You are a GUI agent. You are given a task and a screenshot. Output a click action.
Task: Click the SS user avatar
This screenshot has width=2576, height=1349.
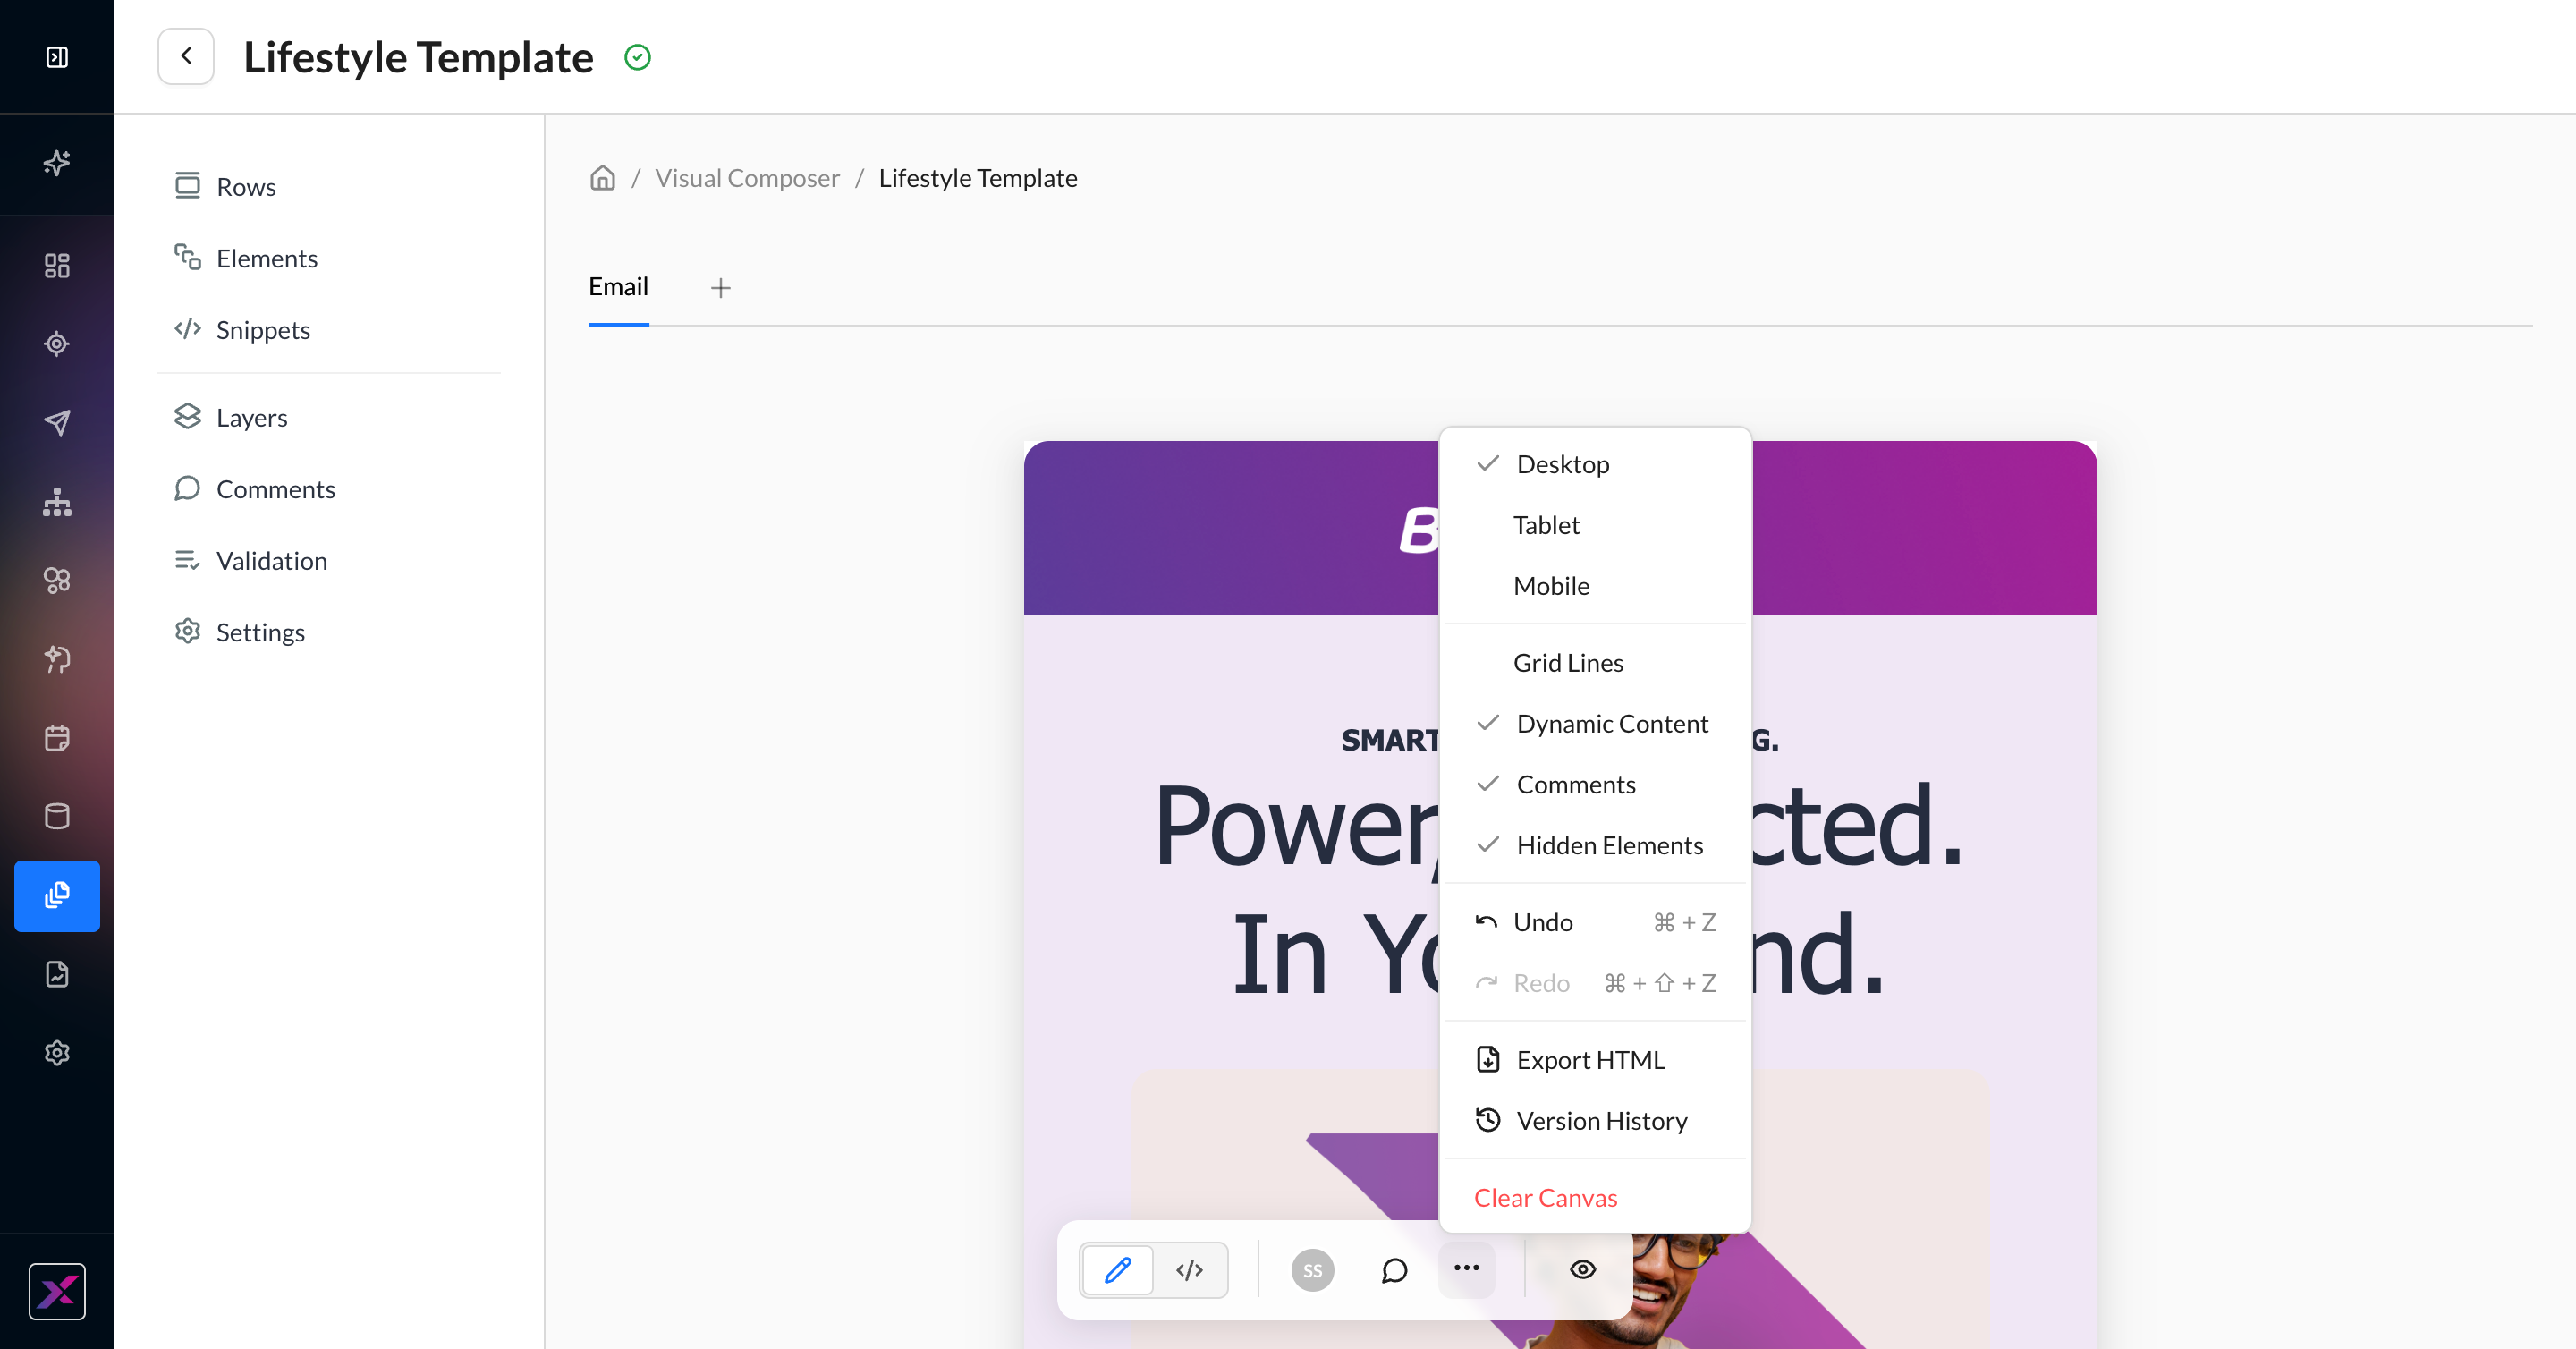(x=1312, y=1270)
